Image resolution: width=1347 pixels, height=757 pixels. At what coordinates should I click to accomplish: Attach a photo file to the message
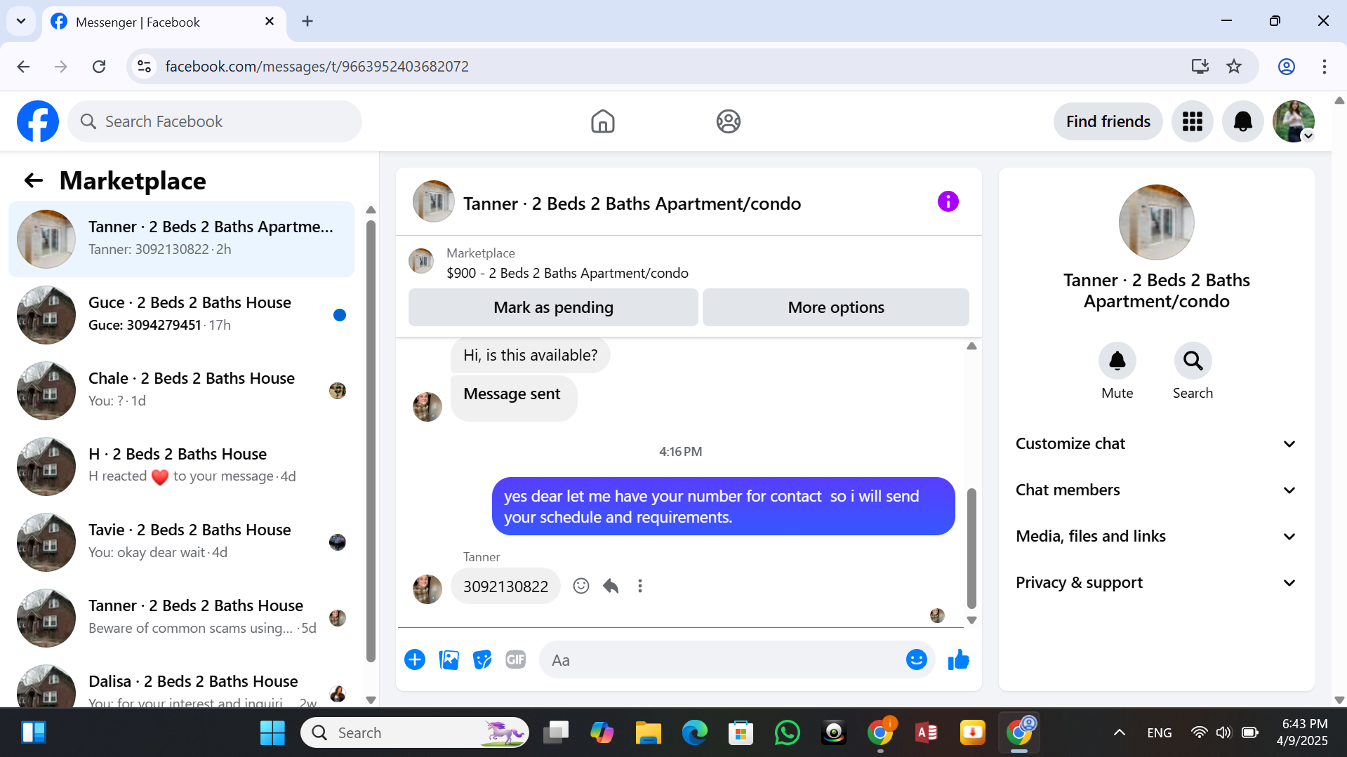449,659
